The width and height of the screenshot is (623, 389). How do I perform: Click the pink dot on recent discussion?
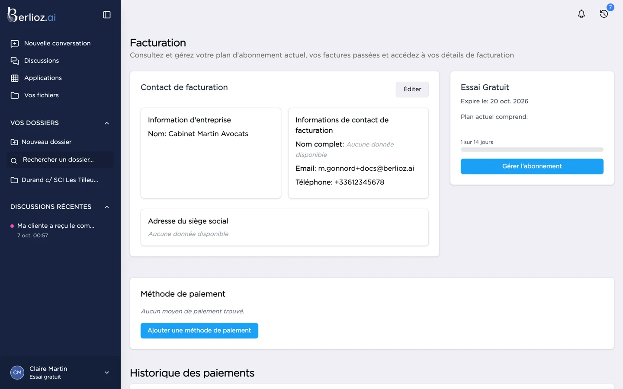point(12,226)
